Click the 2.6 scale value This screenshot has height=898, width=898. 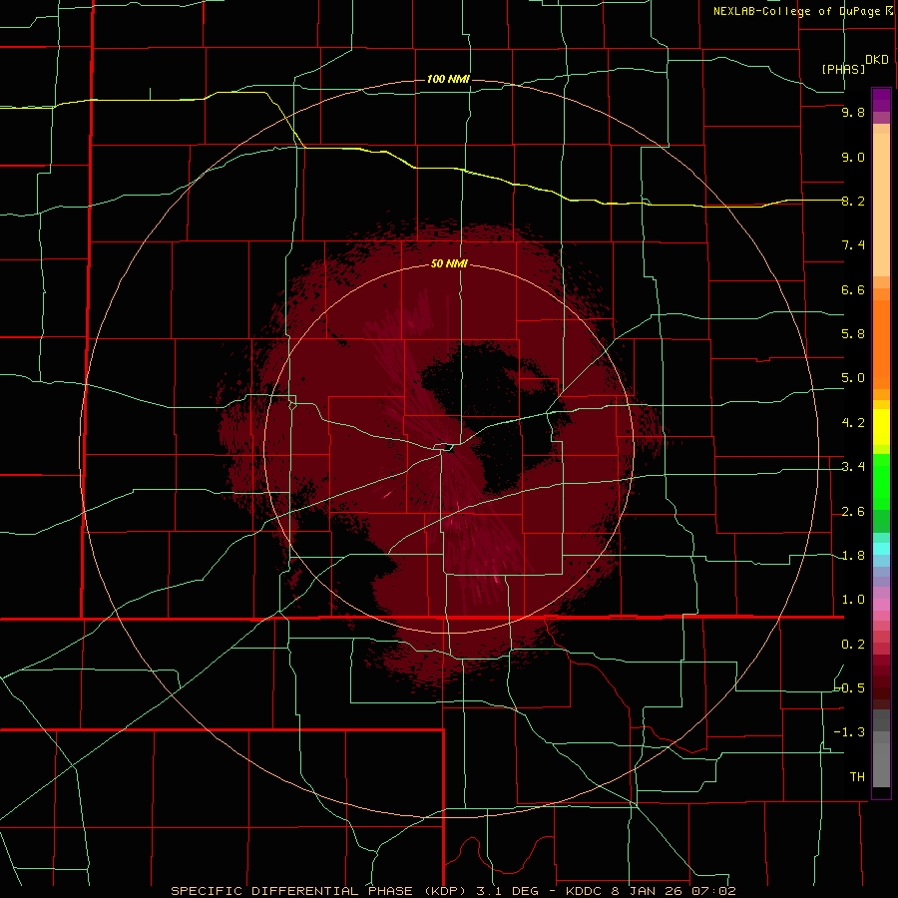coord(853,512)
